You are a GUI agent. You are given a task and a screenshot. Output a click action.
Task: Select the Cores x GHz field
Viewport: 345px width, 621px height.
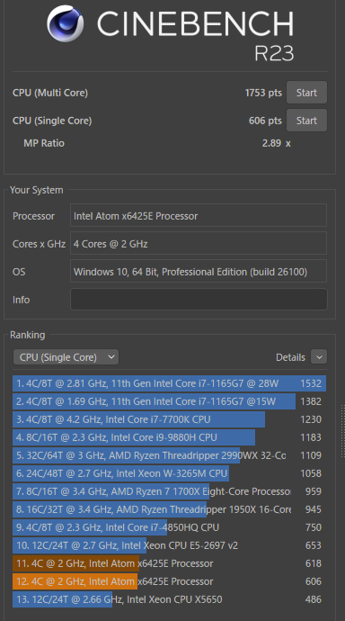pos(199,244)
